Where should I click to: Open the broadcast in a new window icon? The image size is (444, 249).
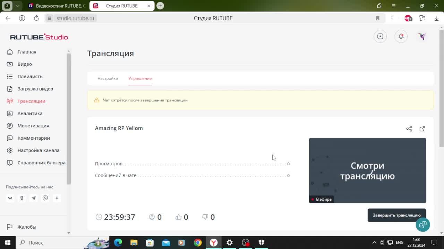422,129
